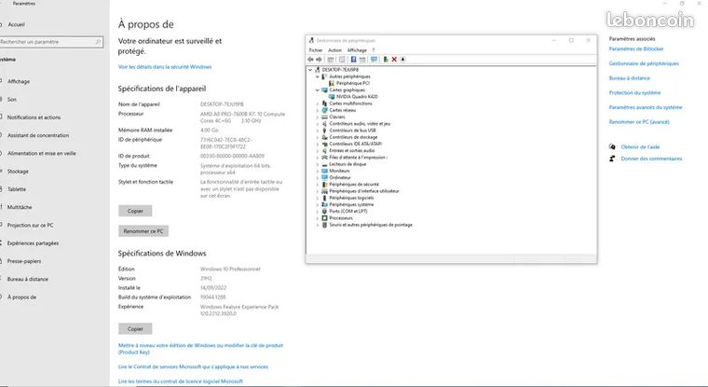Click the red X uninstall device icon
This screenshot has height=387, width=708.
394,60
